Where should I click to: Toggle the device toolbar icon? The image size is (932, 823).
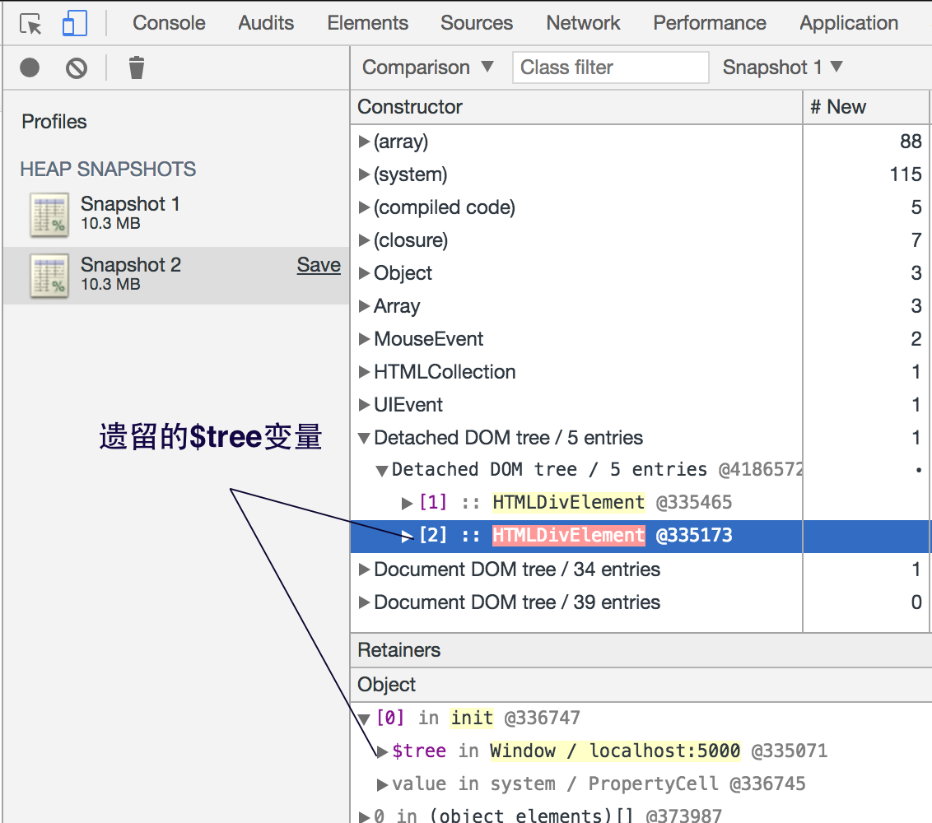click(75, 24)
